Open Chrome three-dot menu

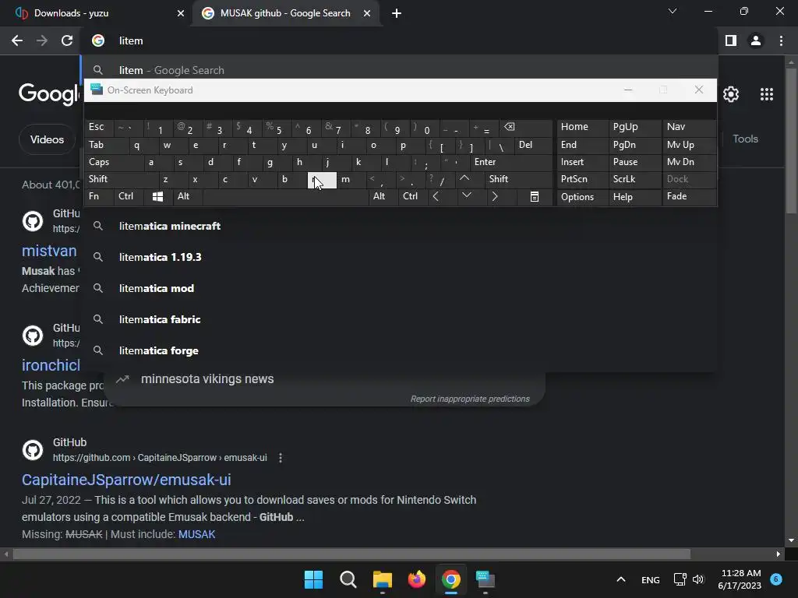click(781, 40)
